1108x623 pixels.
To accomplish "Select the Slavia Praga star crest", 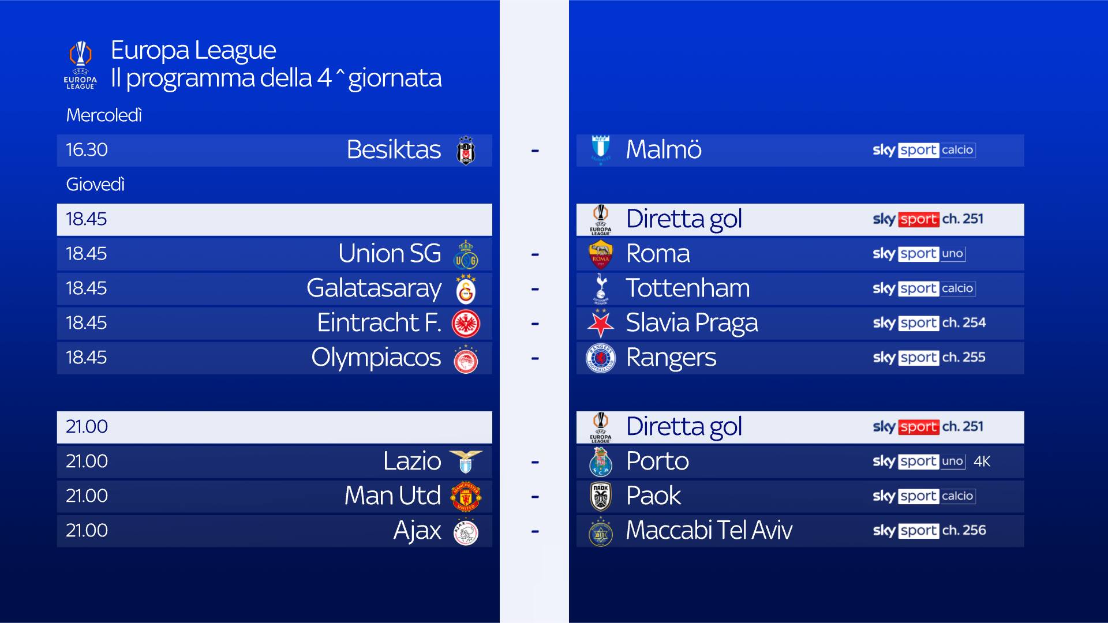I will click(x=600, y=324).
